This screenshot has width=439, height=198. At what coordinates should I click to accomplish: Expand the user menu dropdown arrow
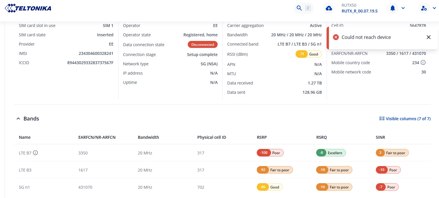tap(434, 8)
